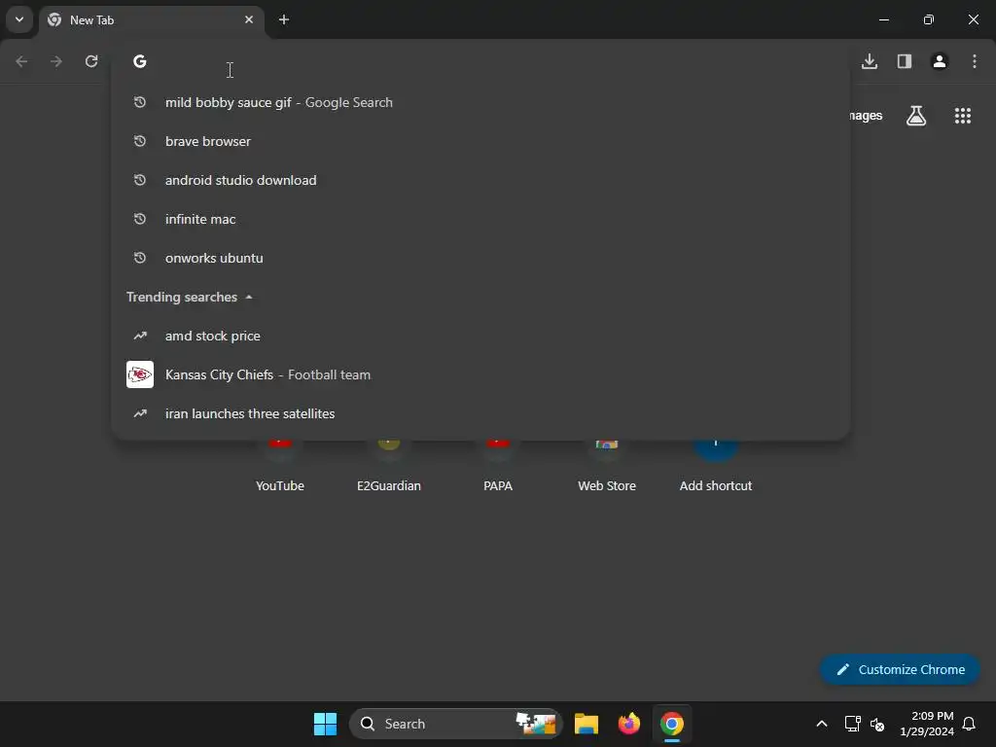
Task: Open Search Labs flask icon
Action: pos(916,116)
